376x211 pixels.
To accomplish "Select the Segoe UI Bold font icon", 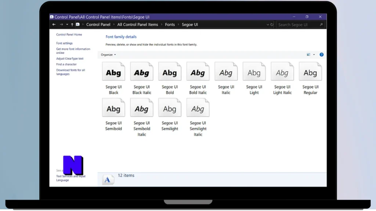I will [170, 71].
